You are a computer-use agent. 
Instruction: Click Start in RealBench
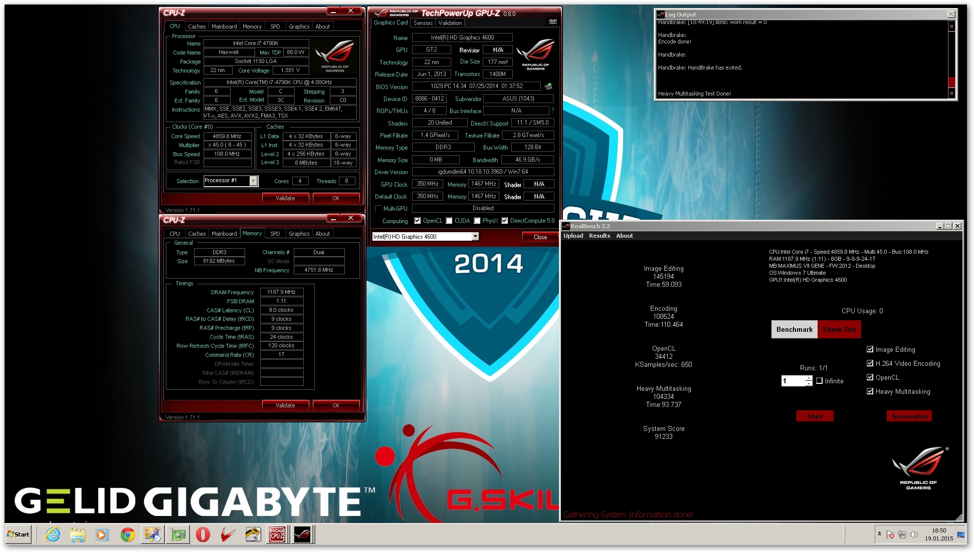tap(815, 416)
